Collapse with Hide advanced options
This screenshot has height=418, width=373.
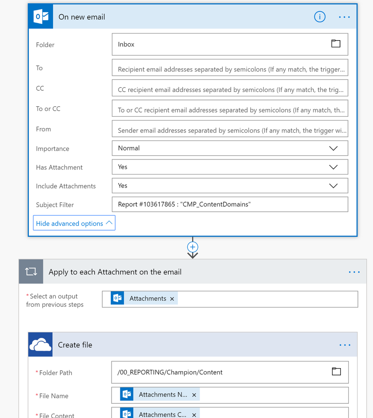click(x=74, y=223)
